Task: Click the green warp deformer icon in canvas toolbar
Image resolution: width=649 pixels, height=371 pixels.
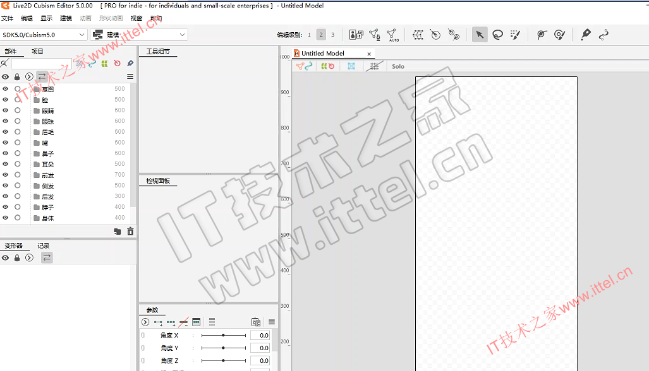Action: click(x=324, y=66)
